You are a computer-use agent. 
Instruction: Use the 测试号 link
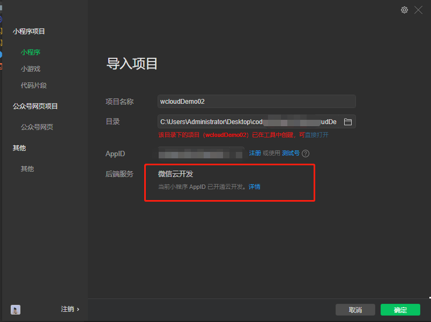(x=291, y=153)
